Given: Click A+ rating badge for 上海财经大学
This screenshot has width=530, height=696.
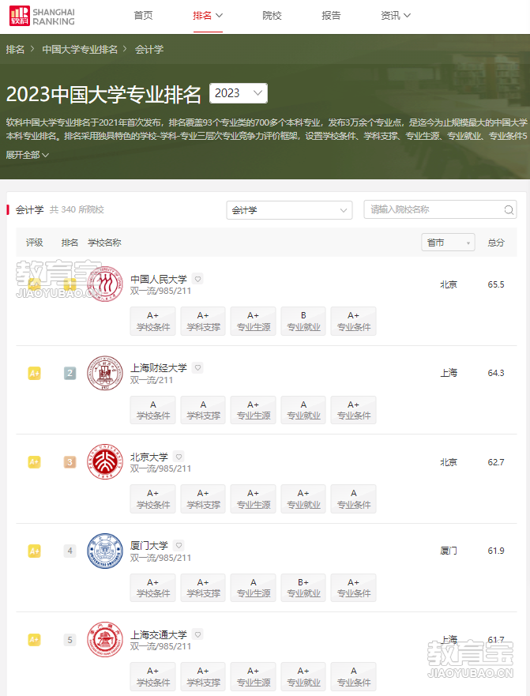Looking at the screenshot, I should pyautogui.click(x=34, y=374).
